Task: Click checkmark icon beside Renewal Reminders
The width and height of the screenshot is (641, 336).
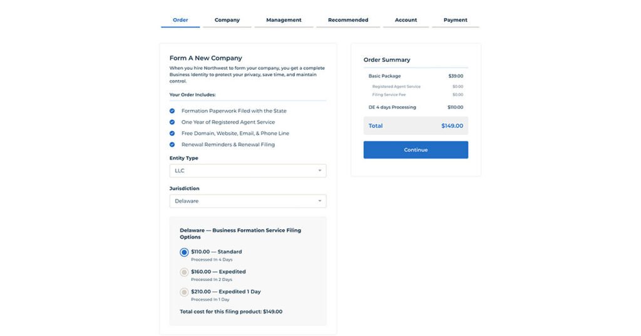Action: tap(172, 145)
